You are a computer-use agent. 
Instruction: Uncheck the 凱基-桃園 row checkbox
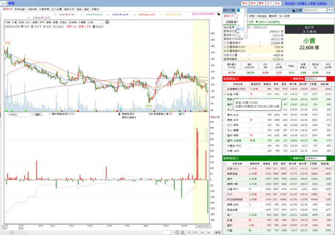pos(225,94)
